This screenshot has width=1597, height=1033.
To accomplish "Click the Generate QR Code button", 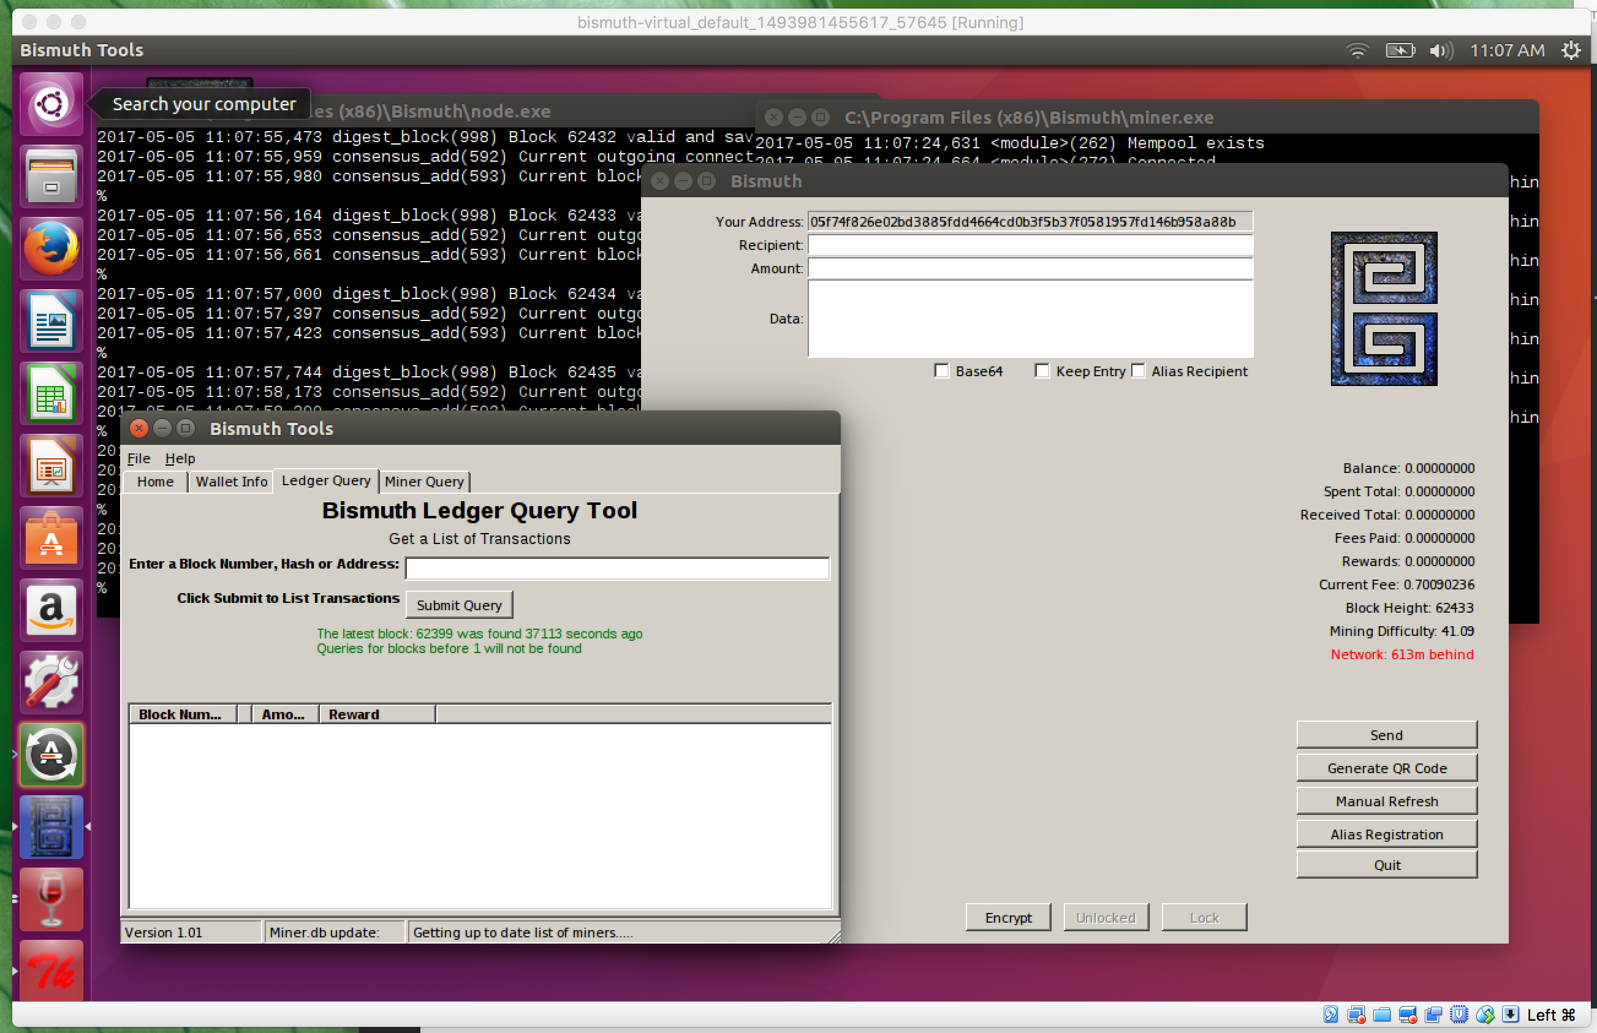I will click(1386, 766).
